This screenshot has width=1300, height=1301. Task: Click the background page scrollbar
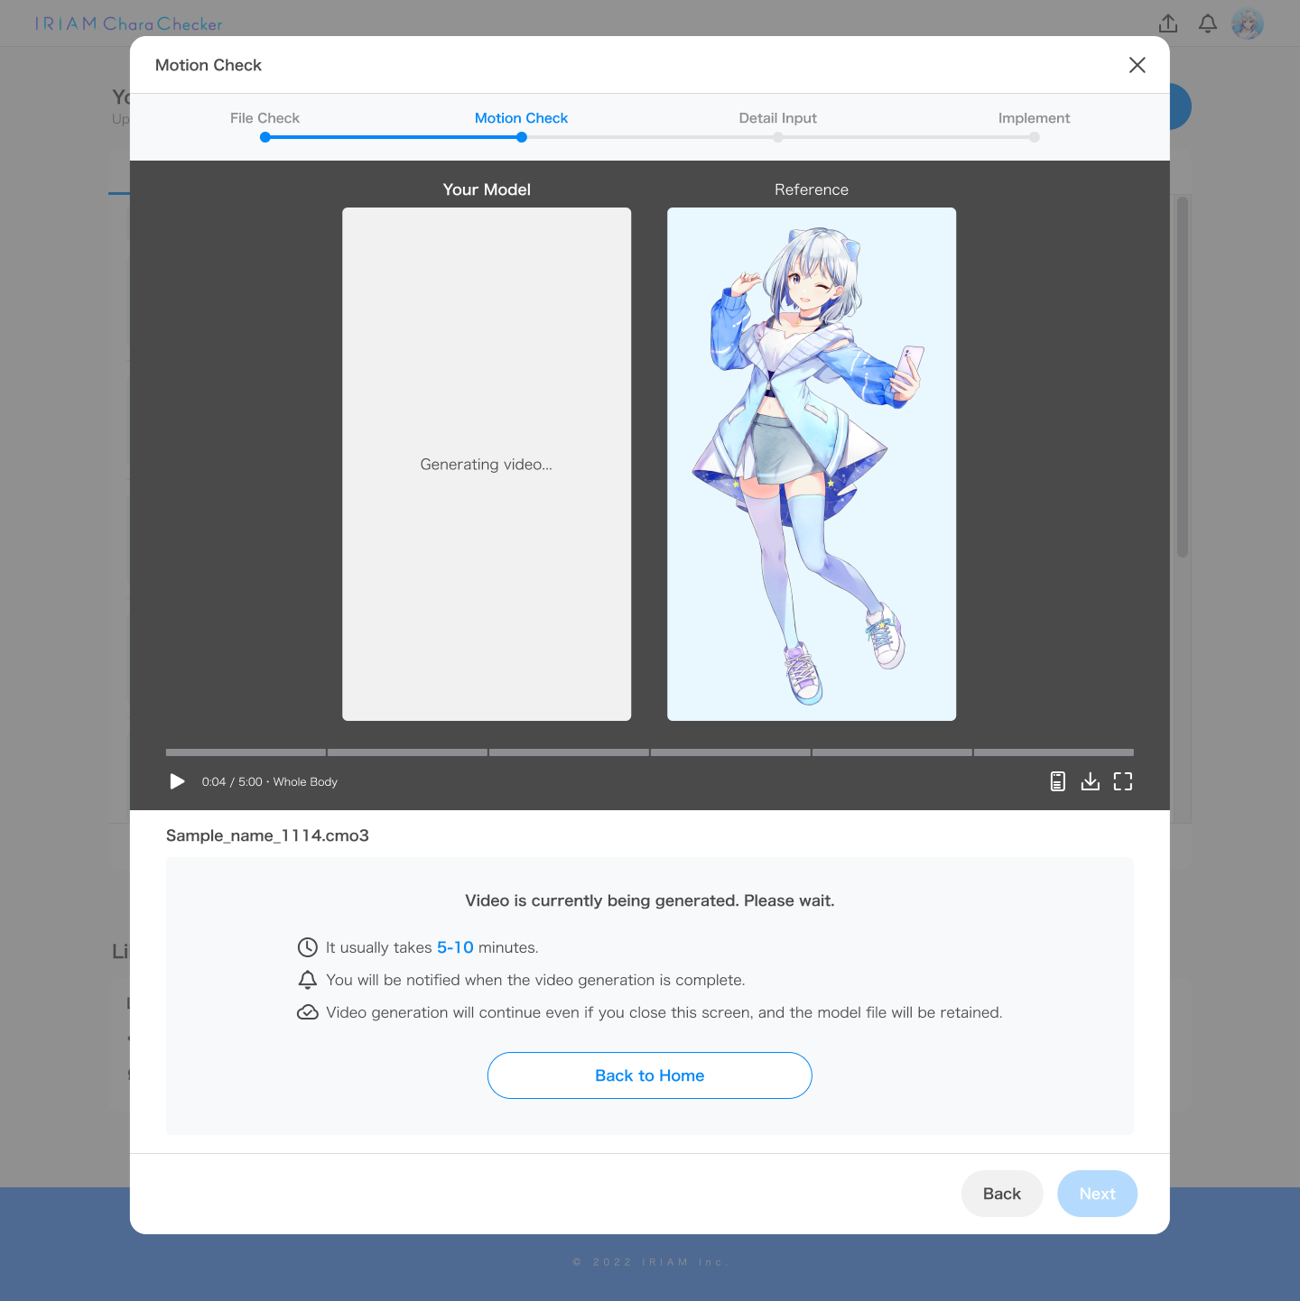pyautogui.click(x=1183, y=377)
